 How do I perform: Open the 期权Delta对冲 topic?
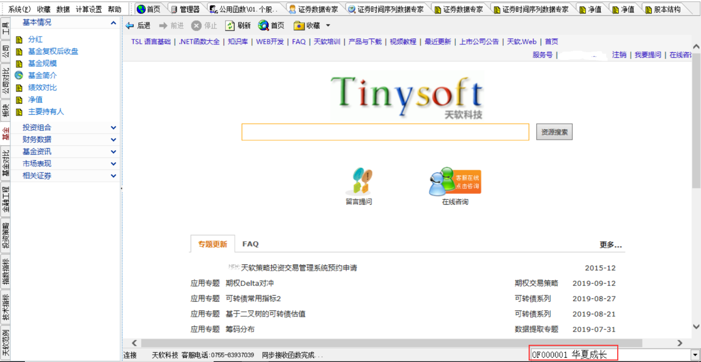pyautogui.click(x=249, y=284)
